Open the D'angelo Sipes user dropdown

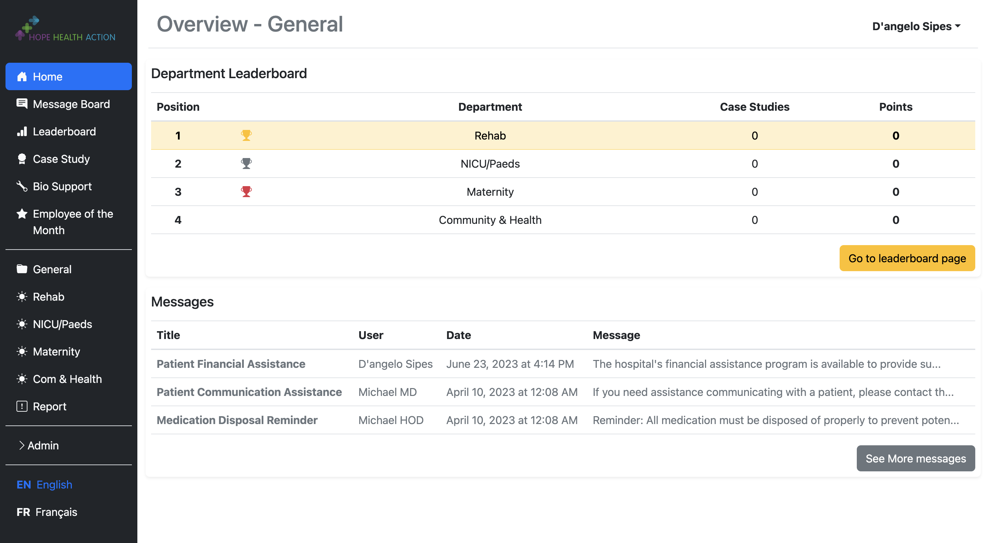[x=916, y=26]
